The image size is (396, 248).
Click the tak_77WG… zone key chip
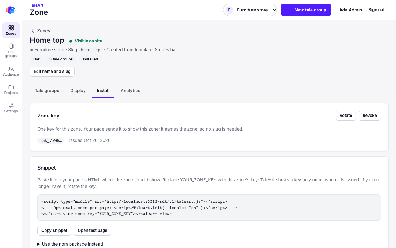click(x=51, y=140)
